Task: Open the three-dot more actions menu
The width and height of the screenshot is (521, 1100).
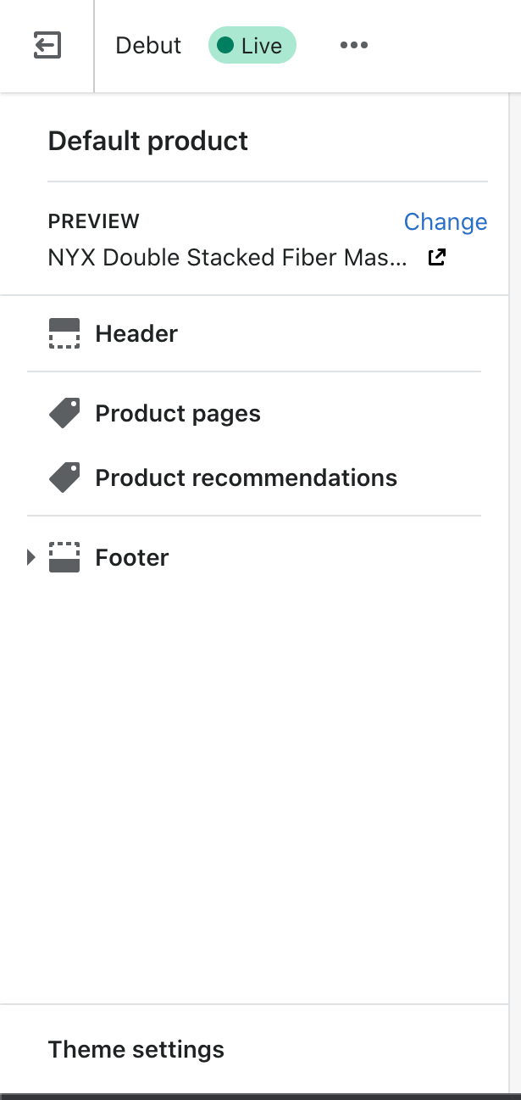Action: pyautogui.click(x=353, y=45)
